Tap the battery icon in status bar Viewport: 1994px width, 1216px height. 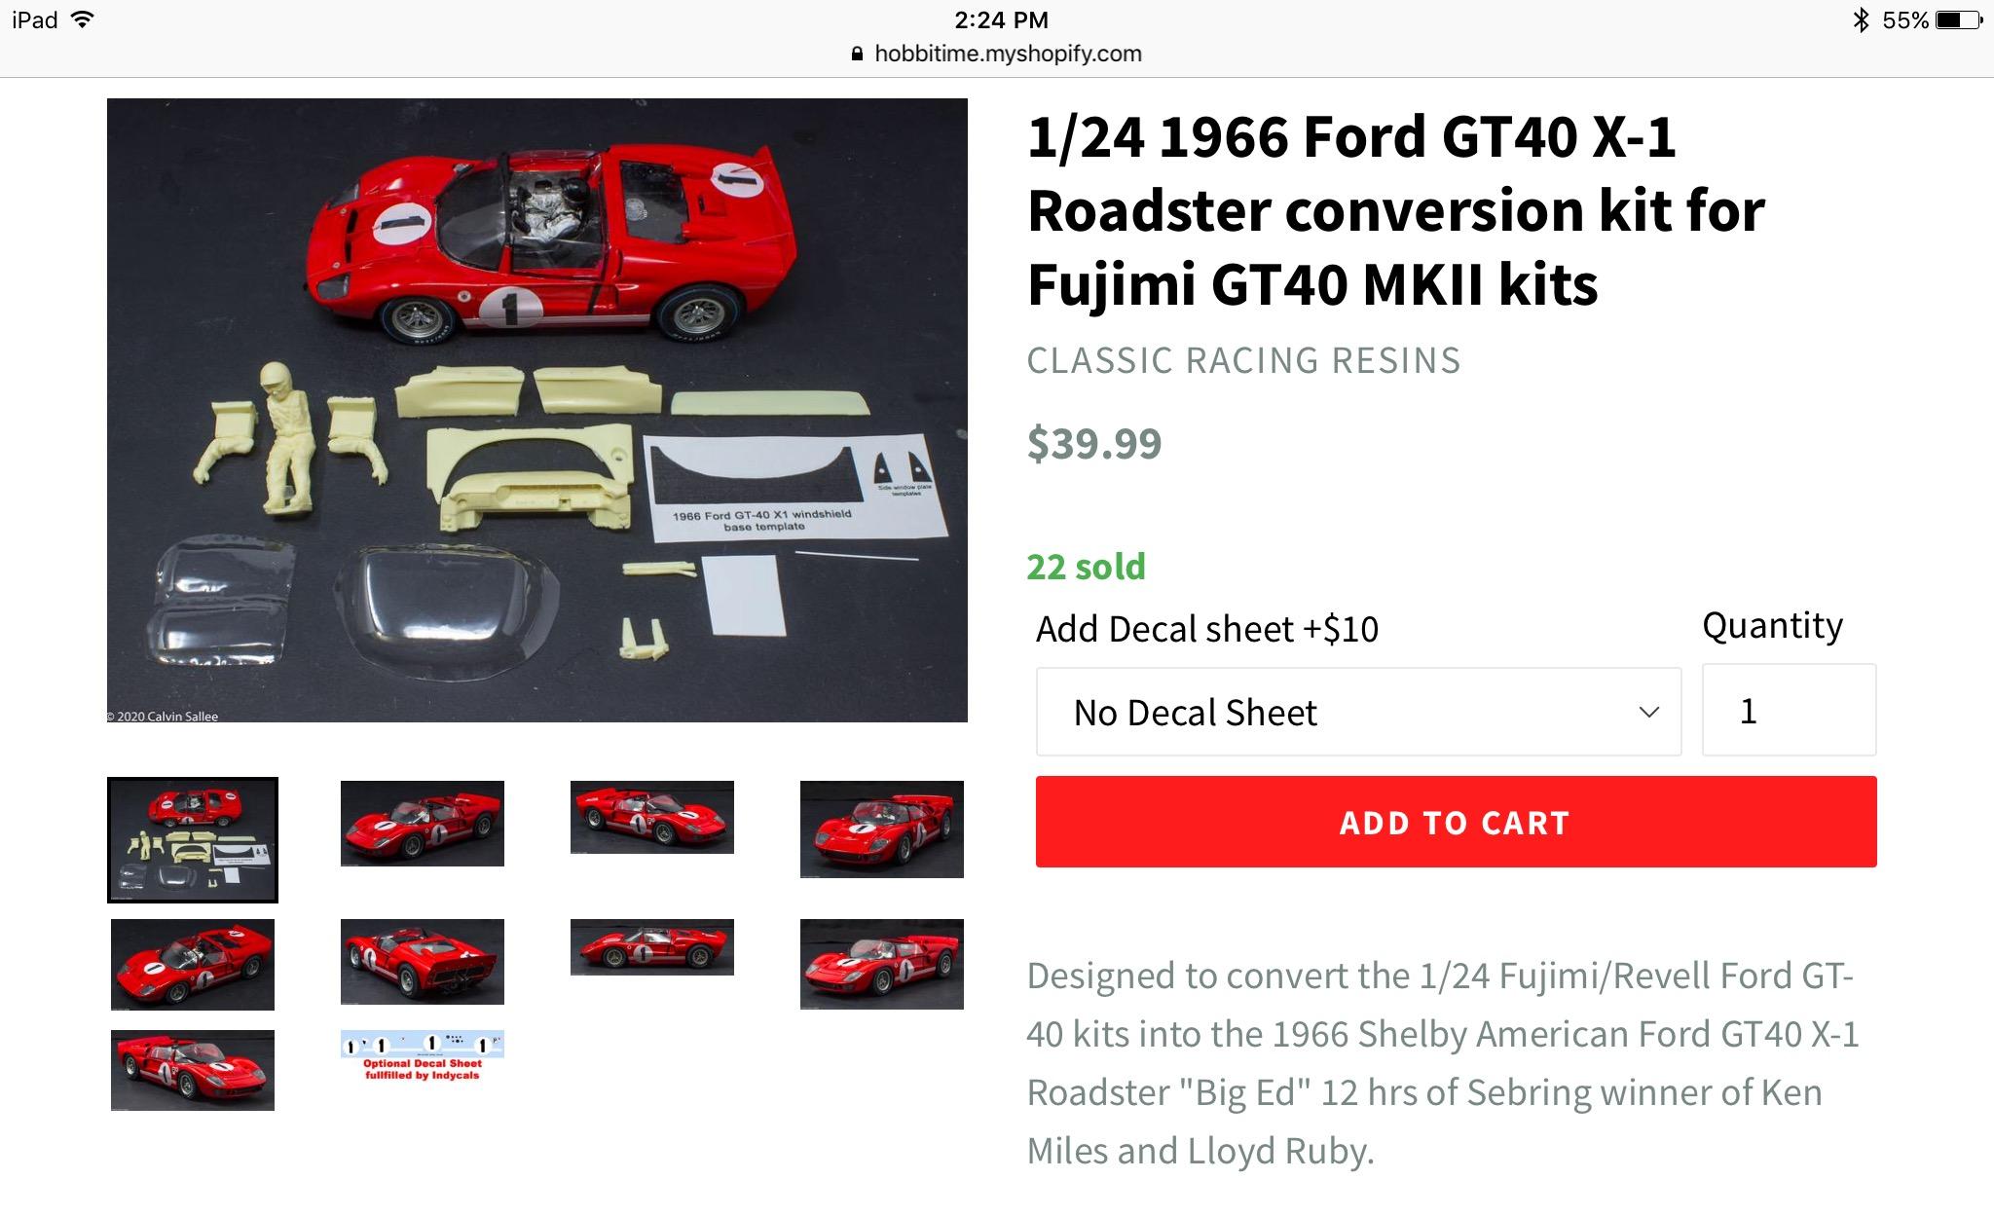click(1960, 19)
